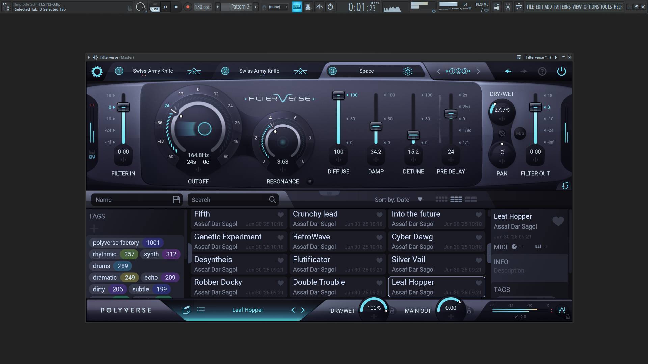The height and width of the screenshot is (364, 648).
Task: Filter by drums tag
Action: [110, 266]
